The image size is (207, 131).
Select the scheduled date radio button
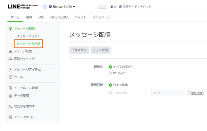coord(110,93)
